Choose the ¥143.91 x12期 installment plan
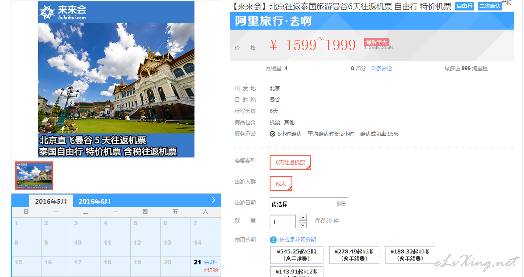 296,272
